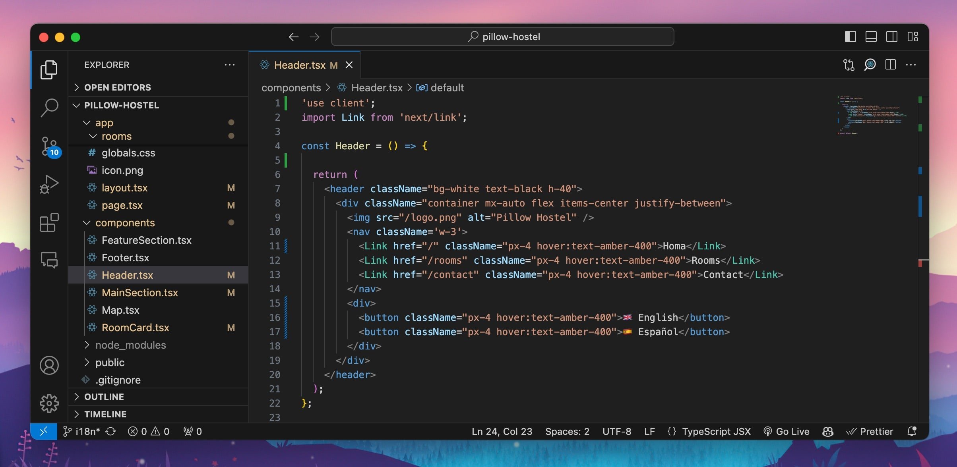
Task: Collapse the rooms folder
Action: click(x=158, y=136)
